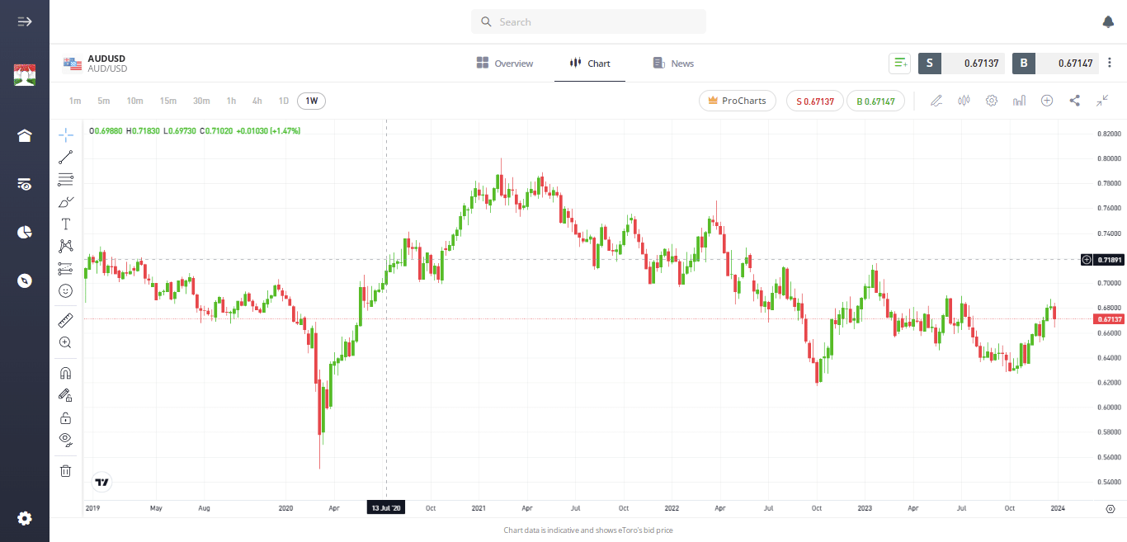The image size is (1127, 542).
Task: Select the zoom-in magnifier tool
Action: click(x=65, y=342)
